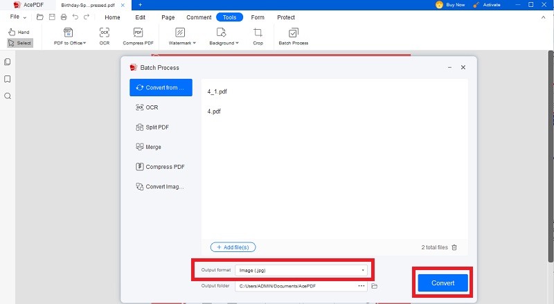Select Convert from option in Batch Process
Image resolution: width=554 pixels, height=304 pixels.
161,88
